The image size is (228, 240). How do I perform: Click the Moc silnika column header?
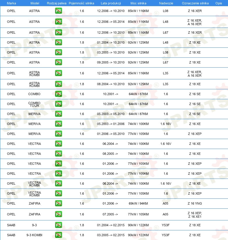(138, 3)
